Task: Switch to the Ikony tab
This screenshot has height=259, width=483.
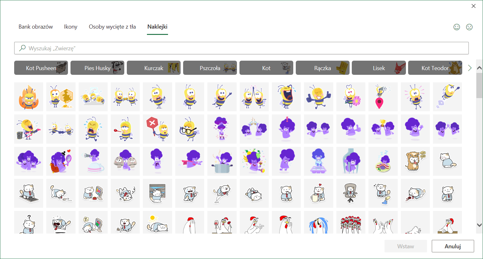Action: pos(70,27)
